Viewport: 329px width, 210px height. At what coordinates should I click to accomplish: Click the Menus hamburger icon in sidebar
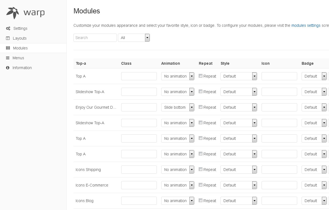pos(8,58)
